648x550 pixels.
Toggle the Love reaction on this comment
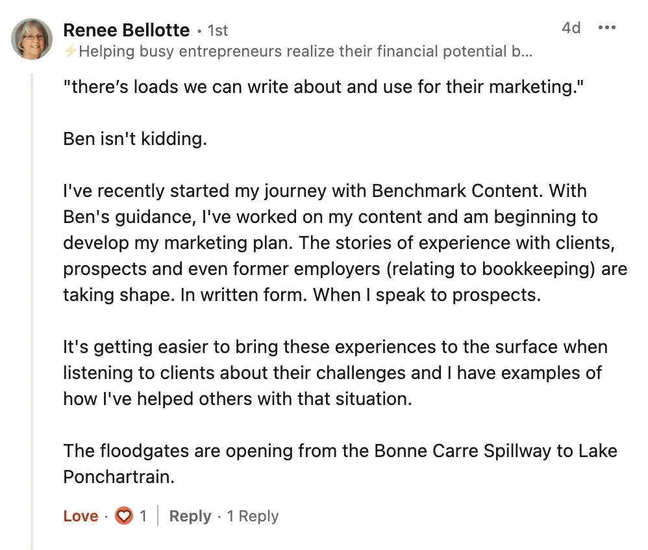pyautogui.click(x=81, y=516)
